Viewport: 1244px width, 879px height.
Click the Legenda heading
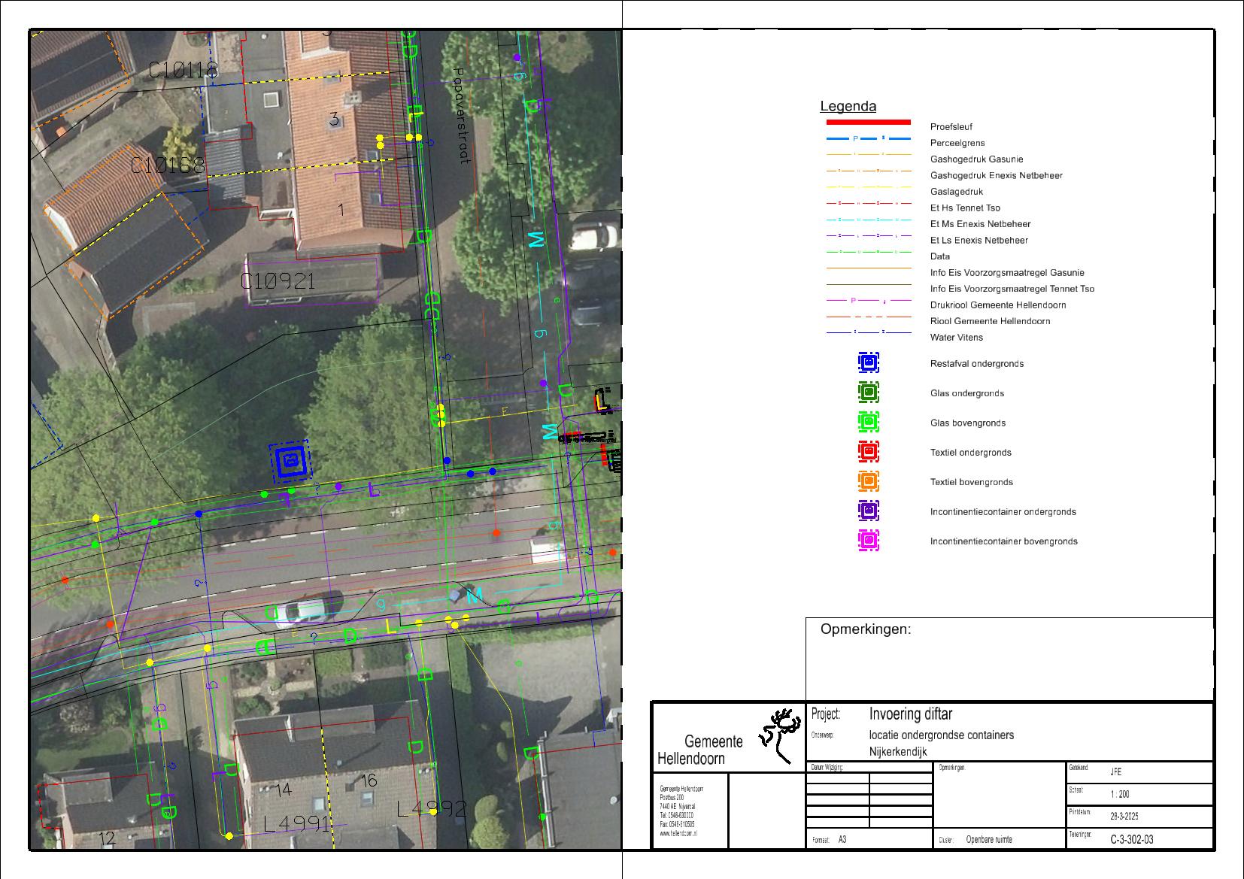[848, 107]
